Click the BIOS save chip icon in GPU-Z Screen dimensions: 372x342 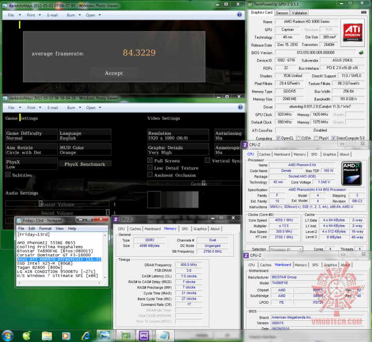coord(361,52)
